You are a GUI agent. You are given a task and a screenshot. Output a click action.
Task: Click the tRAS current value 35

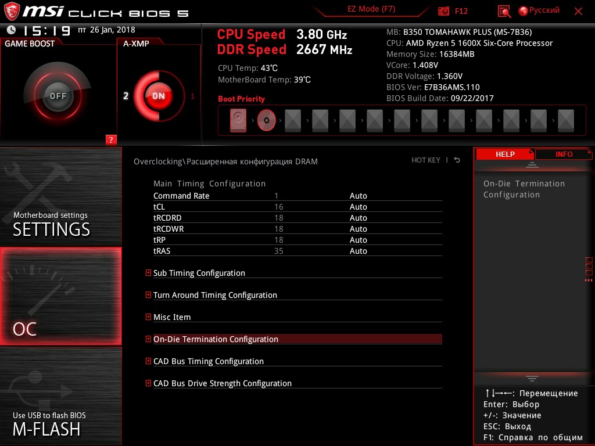point(278,251)
